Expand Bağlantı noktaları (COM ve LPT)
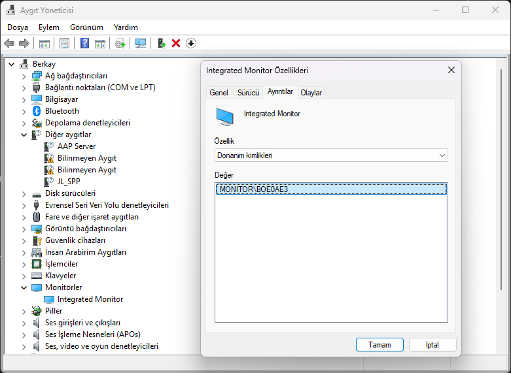Screen dimensions: 511x373 click(24, 88)
